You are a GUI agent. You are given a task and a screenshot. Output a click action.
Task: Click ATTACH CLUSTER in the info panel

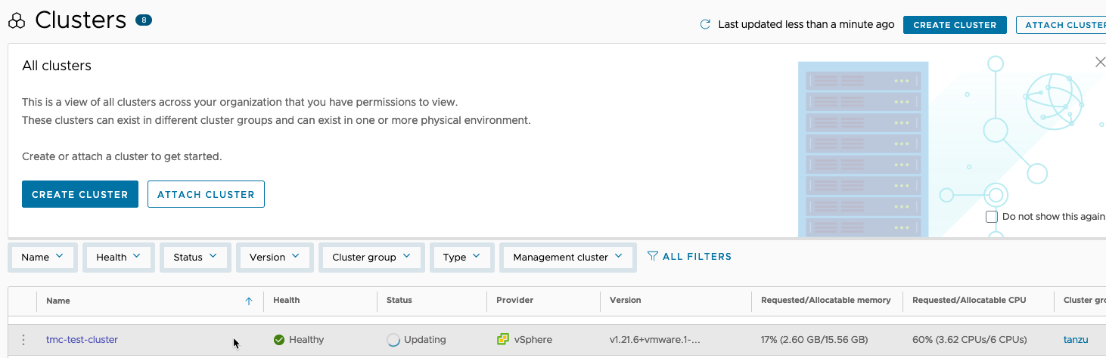[x=206, y=194]
